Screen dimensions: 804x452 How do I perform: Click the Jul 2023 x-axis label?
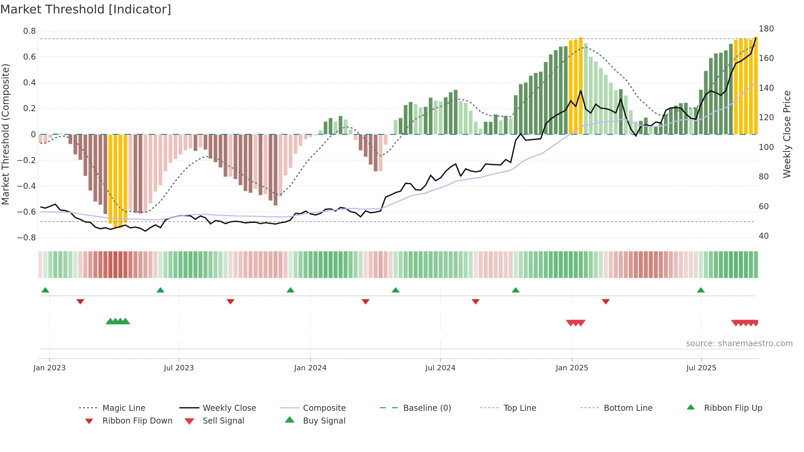179,368
